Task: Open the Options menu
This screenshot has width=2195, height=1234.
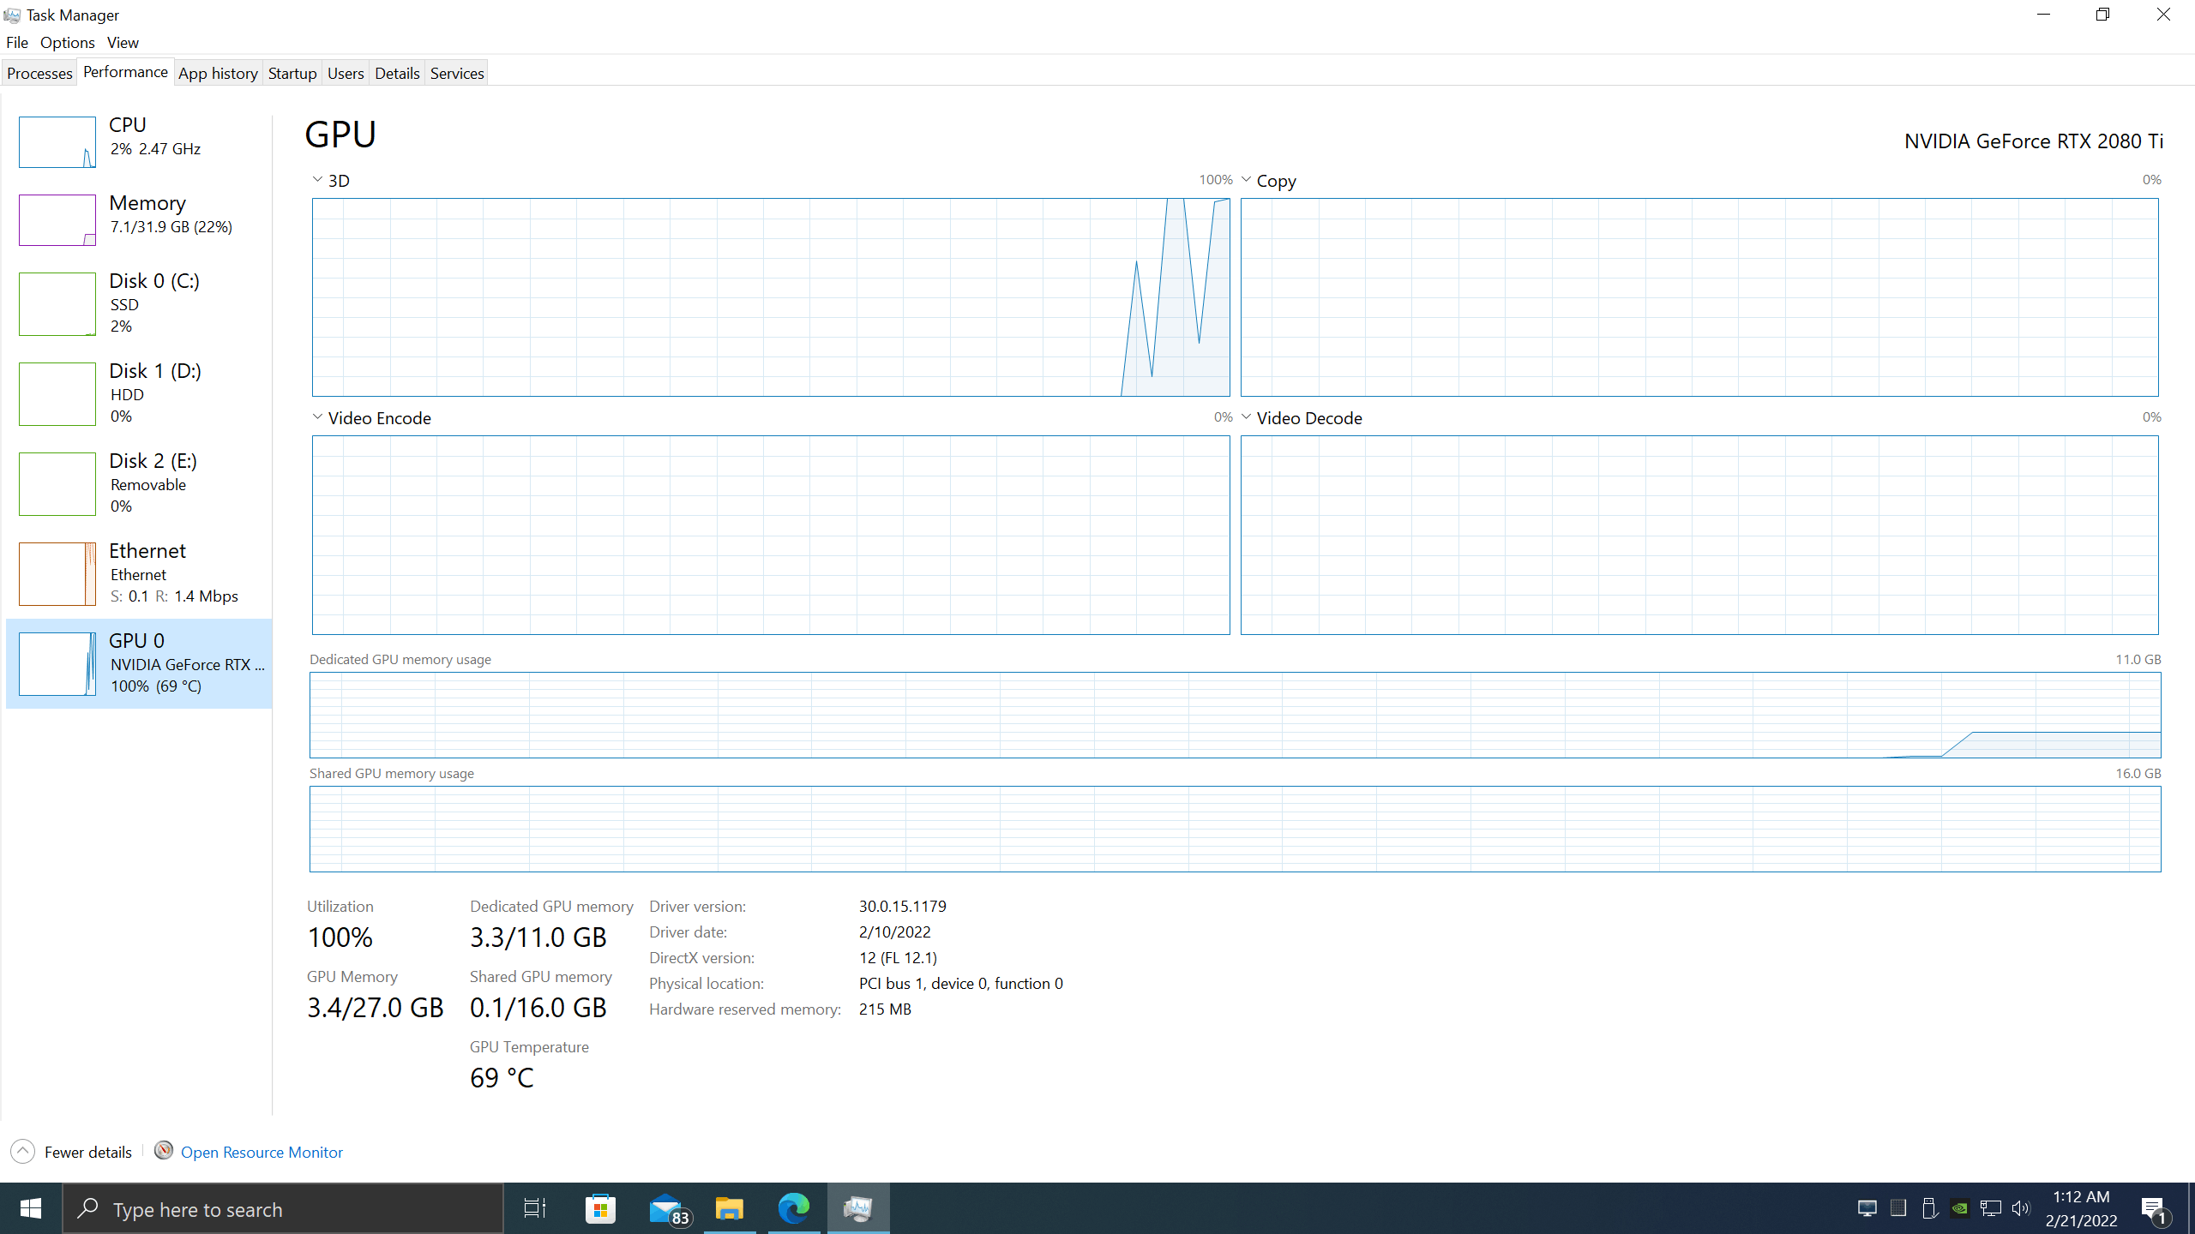Action: (x=67, y=43)
